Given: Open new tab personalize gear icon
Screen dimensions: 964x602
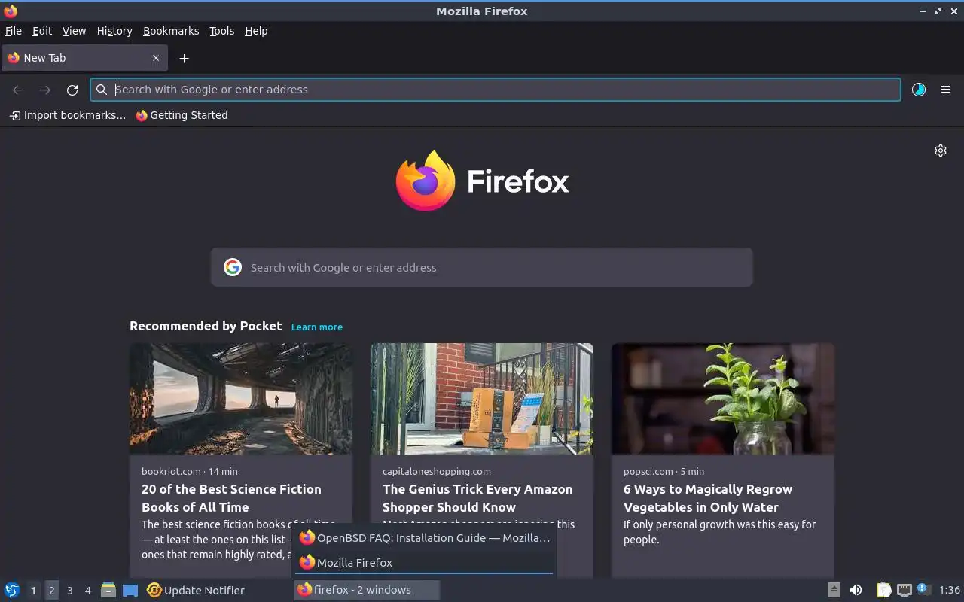Looking at the screenshot, I should tap(941, 150).
